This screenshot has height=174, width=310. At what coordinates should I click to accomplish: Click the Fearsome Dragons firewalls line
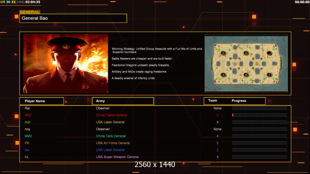140,65
